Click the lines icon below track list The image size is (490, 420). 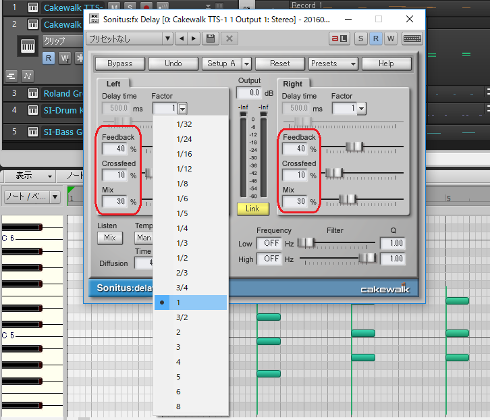(x=11, y=76)
